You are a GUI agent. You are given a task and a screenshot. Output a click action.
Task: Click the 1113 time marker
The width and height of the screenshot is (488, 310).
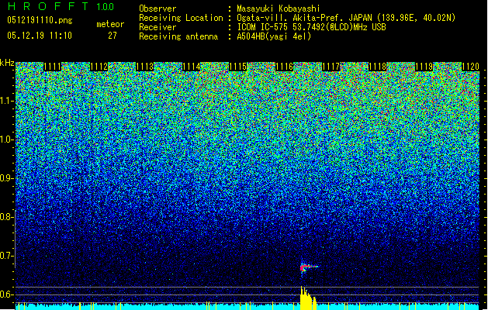point(145,67)
